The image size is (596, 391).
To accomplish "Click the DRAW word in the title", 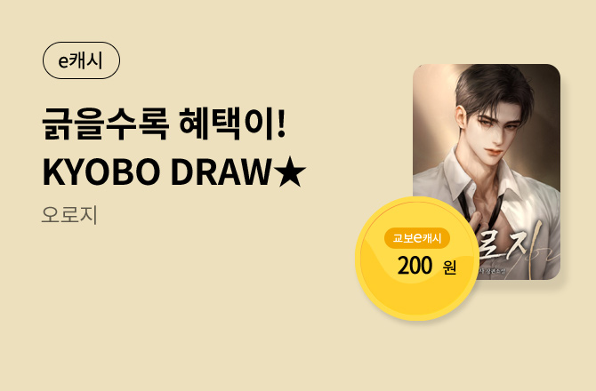I will tap(221, 172).
